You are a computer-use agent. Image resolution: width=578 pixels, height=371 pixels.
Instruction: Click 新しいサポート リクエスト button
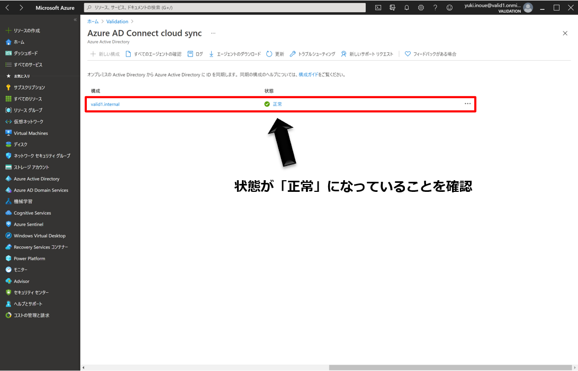click(x=367, y=54)
